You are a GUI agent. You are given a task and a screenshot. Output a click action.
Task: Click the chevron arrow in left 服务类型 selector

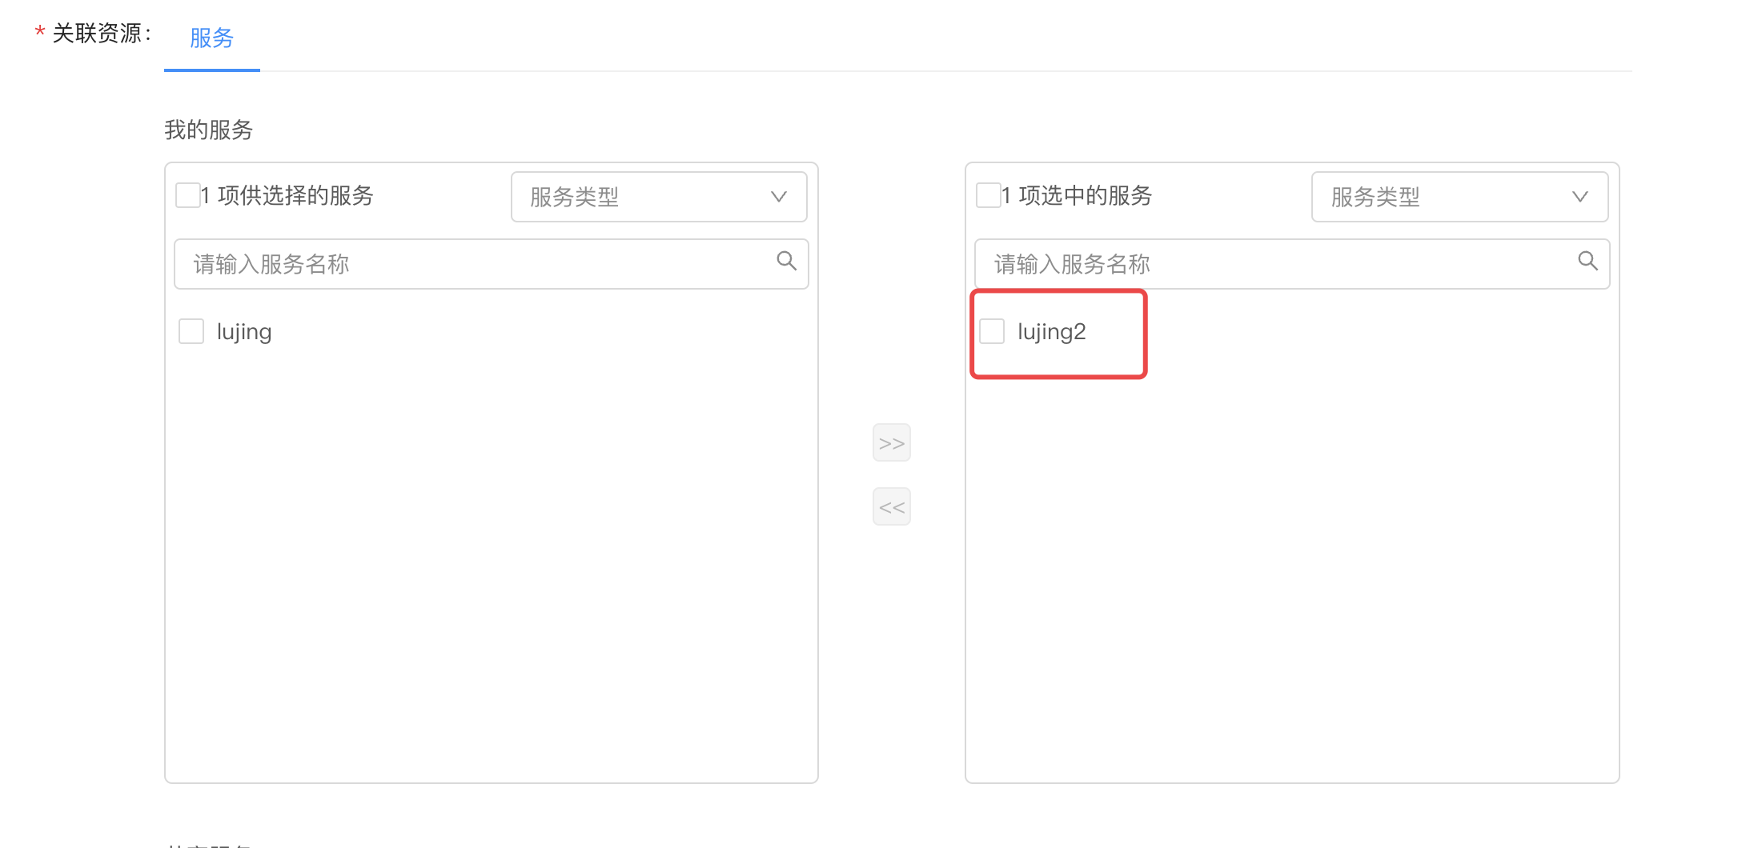(778, 197)
